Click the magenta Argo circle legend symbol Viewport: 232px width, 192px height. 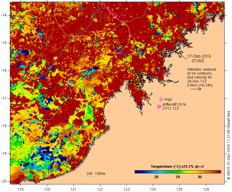[161, 100]
